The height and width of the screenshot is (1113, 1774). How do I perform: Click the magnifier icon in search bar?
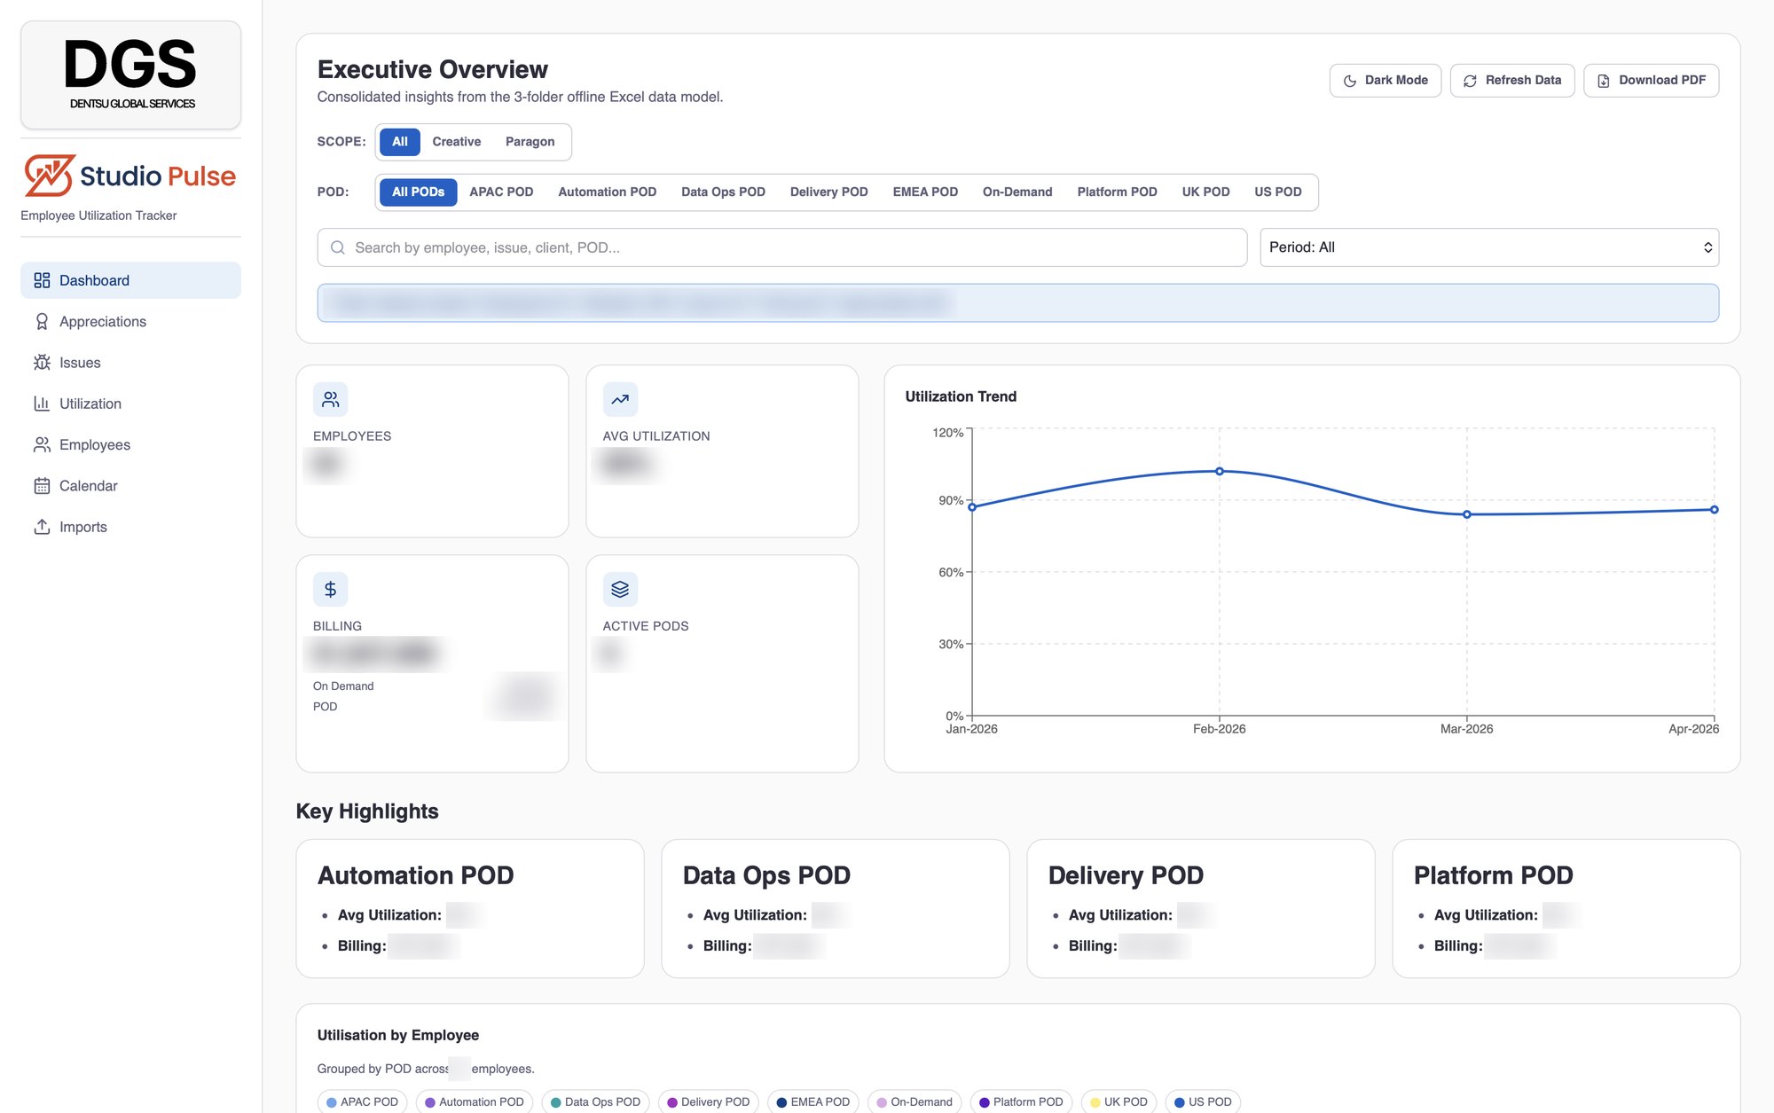coord(338,247)
